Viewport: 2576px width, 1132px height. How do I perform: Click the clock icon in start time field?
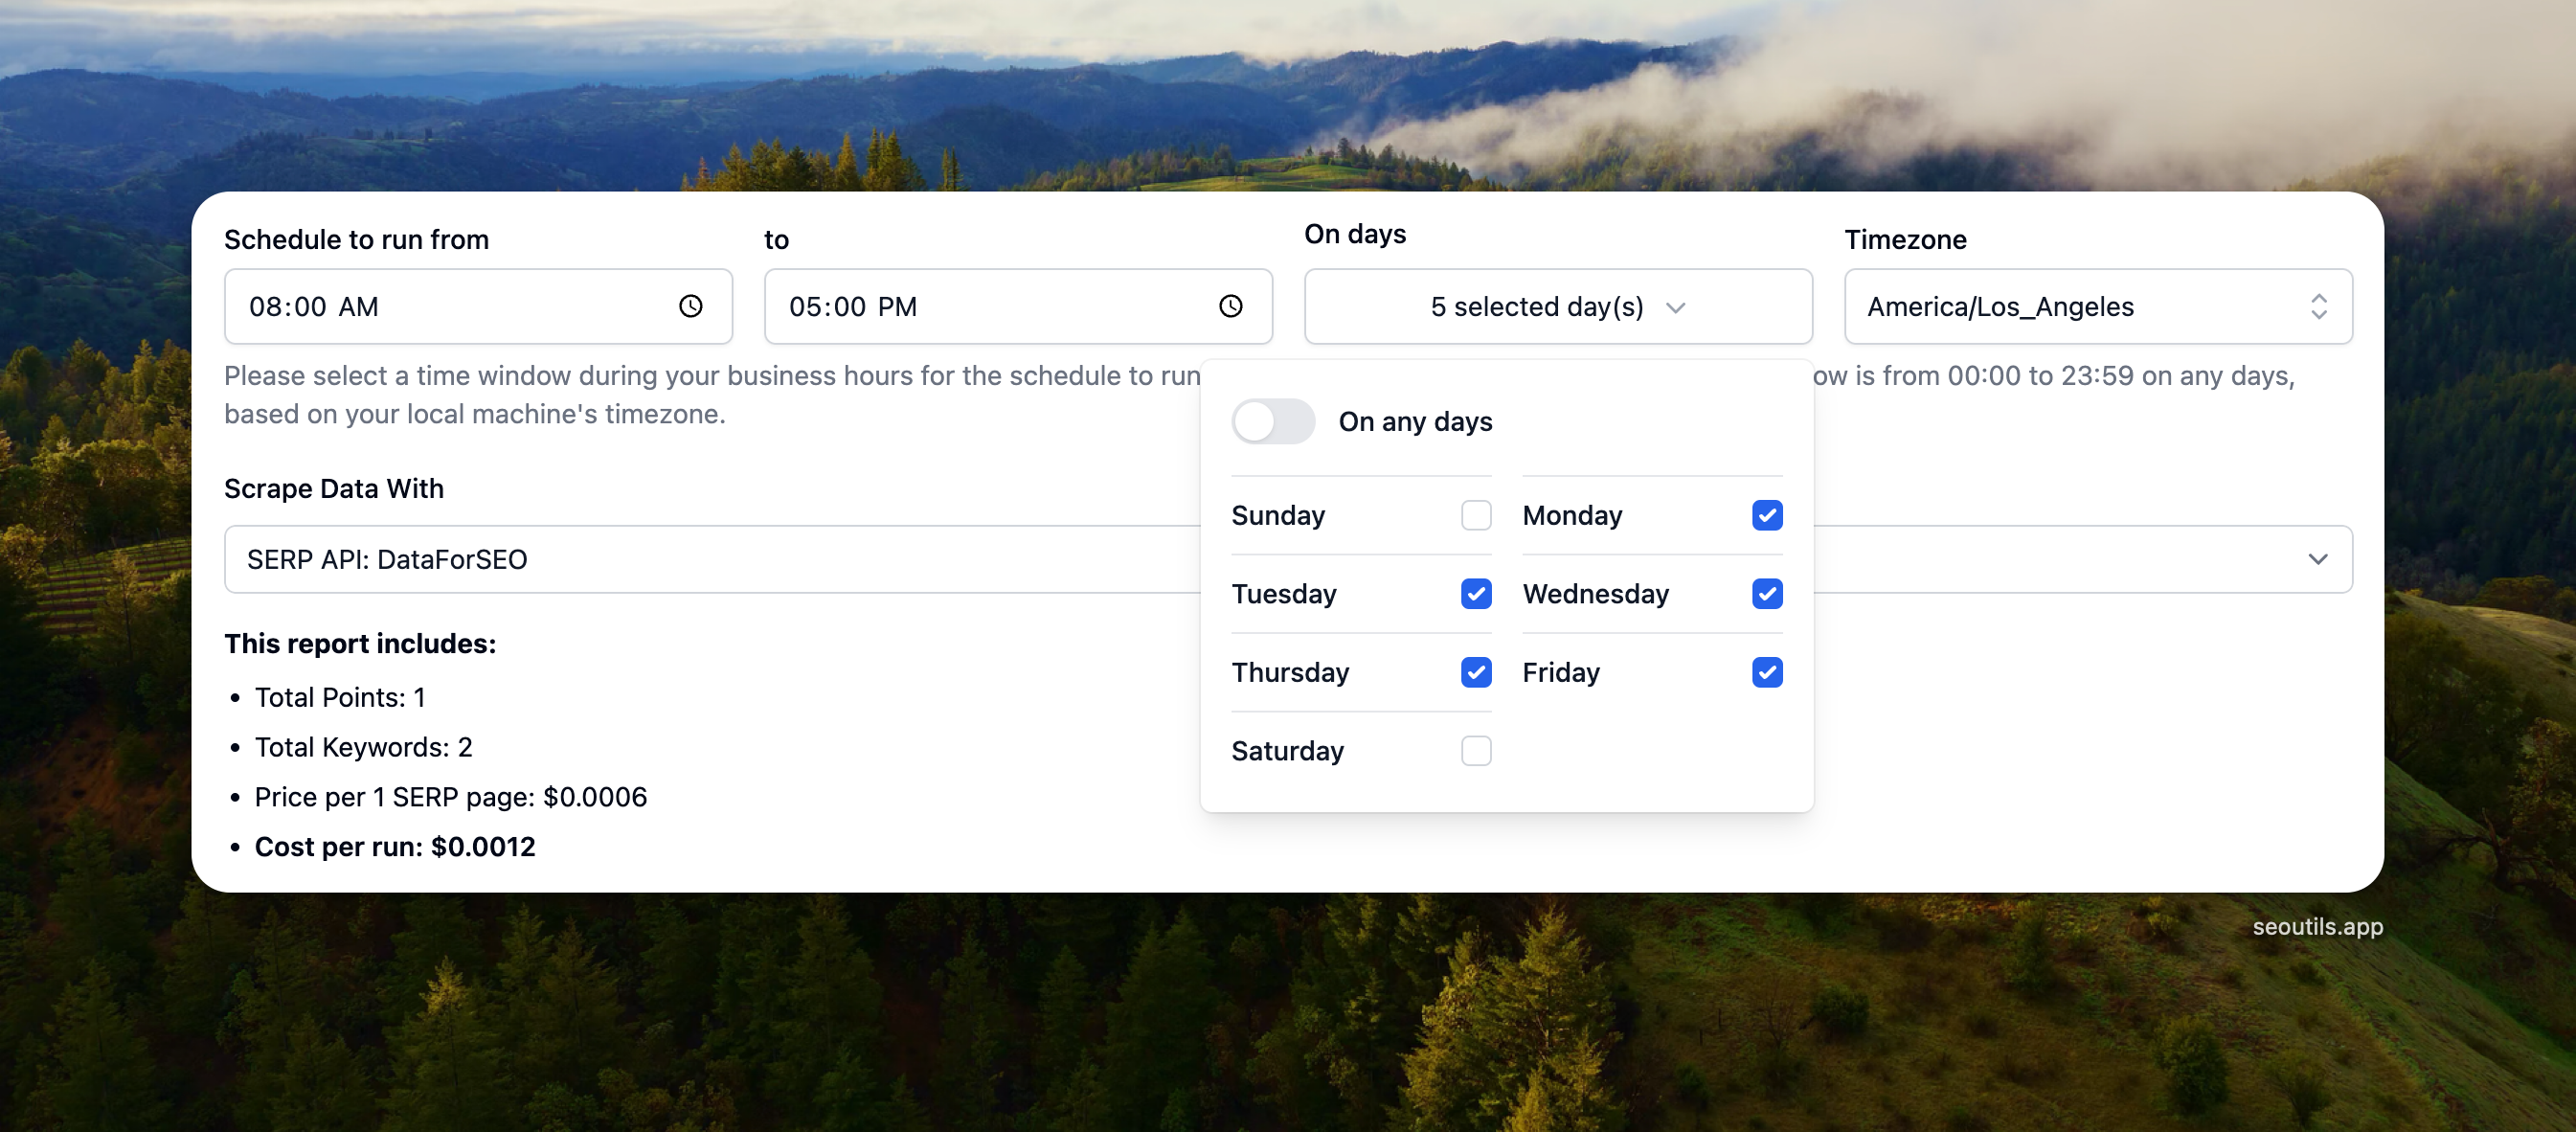(690, 306)
